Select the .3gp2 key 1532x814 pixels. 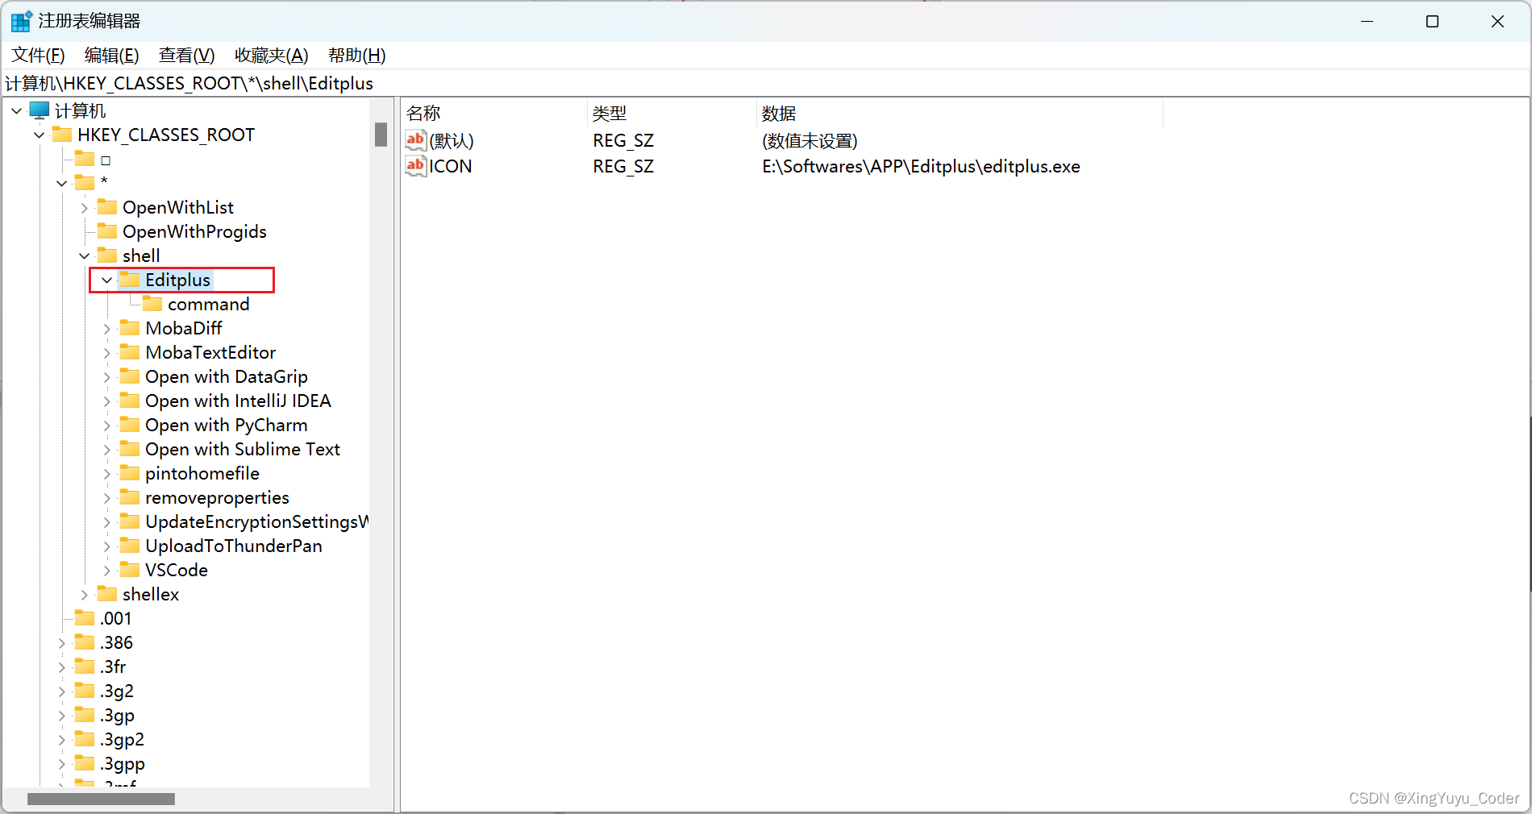[122, 740]
